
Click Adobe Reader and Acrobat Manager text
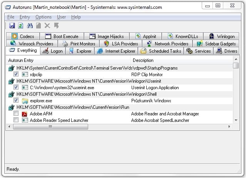click(165, 114)
